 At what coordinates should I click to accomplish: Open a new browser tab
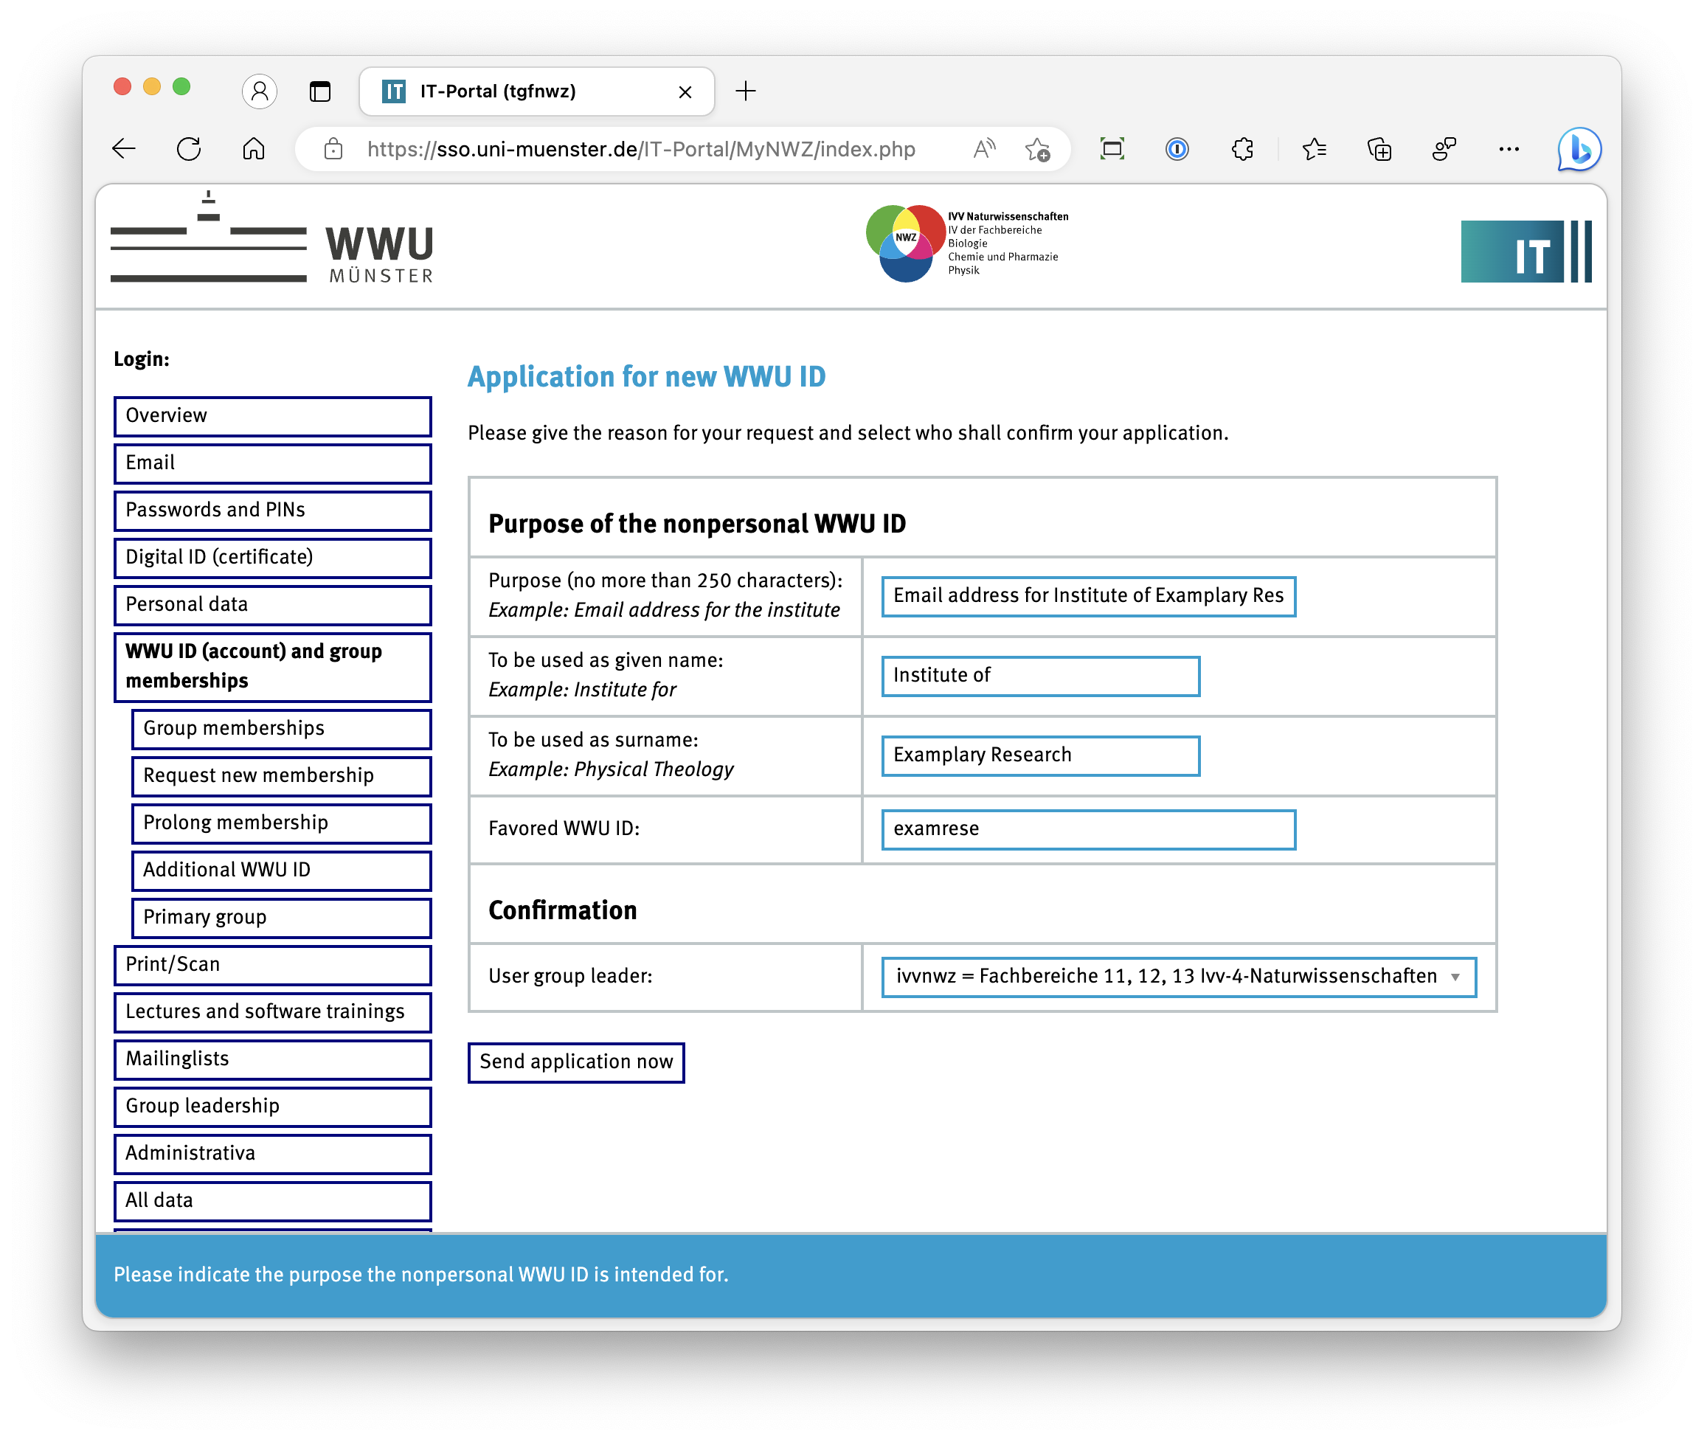click(x=745, y=91)
